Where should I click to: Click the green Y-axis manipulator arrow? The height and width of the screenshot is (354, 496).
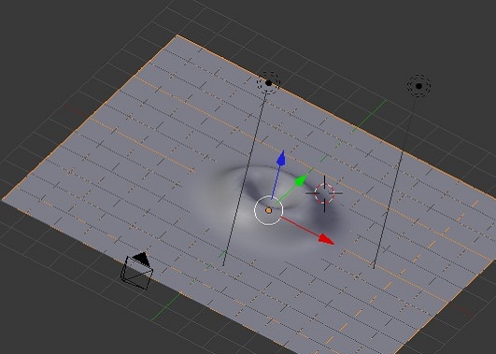pos(301,180)
